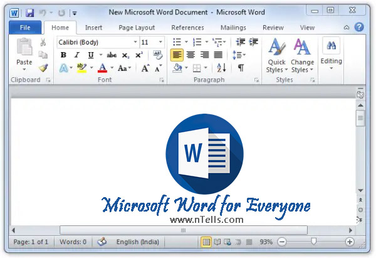Toggle Center alignment
Screen dimensions: 376x258
[x=191, y=55]
